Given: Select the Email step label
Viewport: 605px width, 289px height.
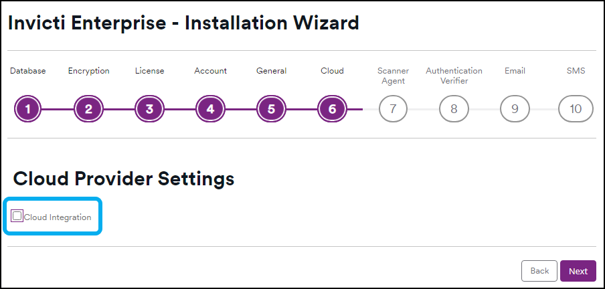Looking at the screenshot, I should 515,70.
